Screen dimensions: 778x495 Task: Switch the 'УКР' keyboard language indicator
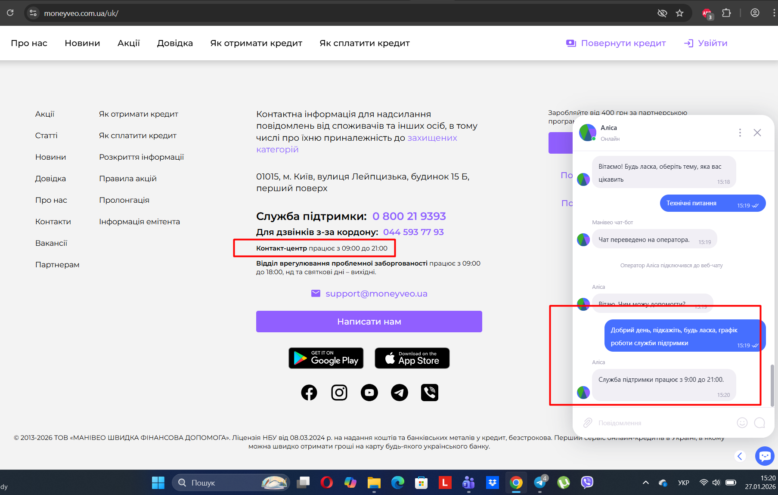click(x=683, y=483)
